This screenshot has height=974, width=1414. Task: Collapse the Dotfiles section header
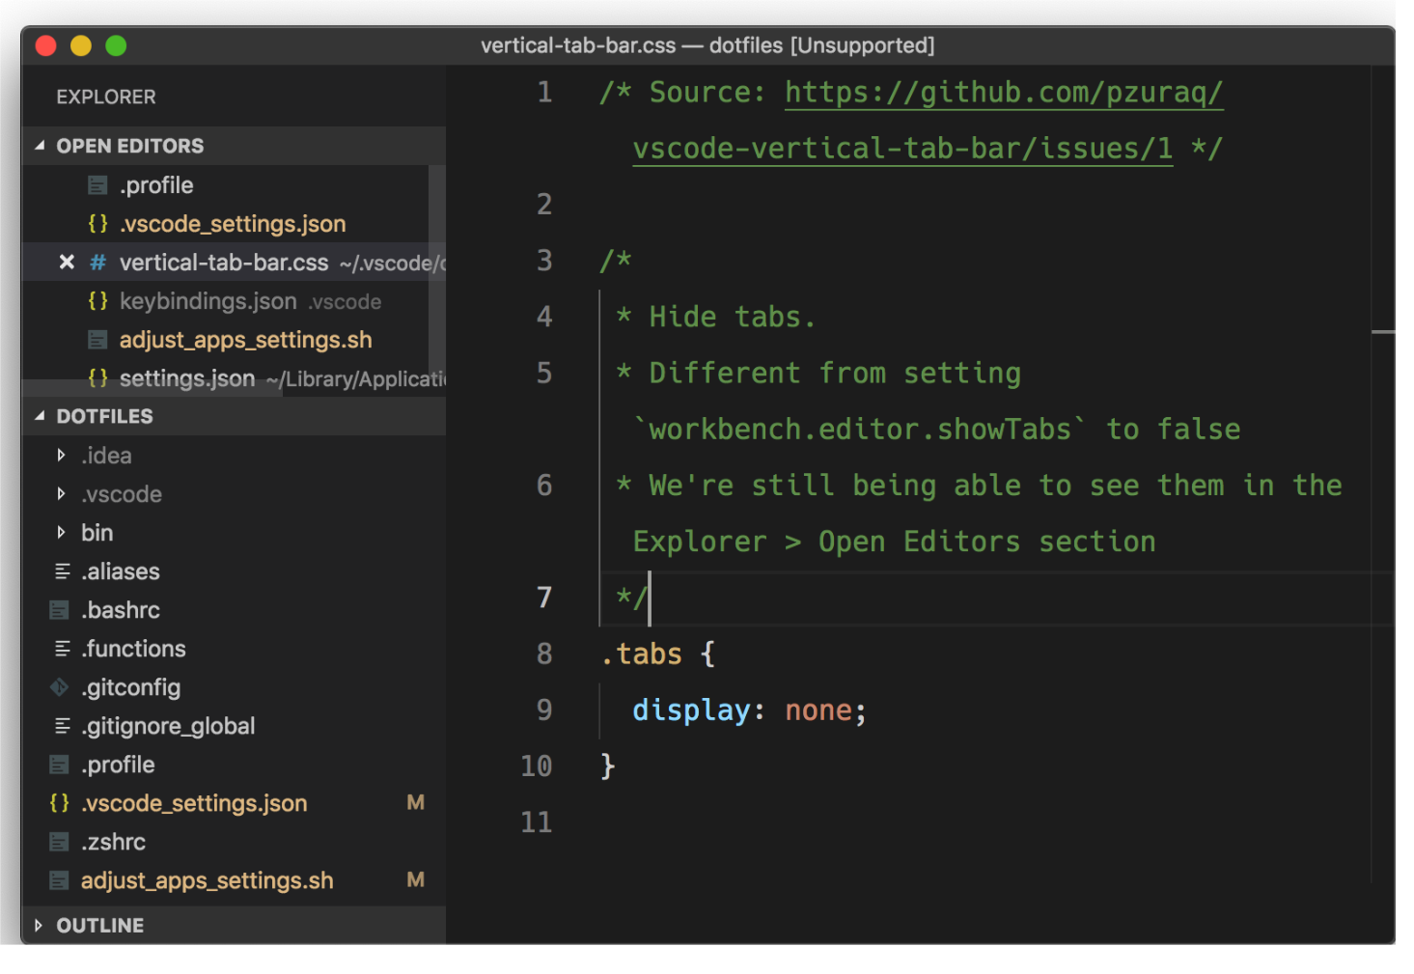pyautogui.click(x=234, y=416)
